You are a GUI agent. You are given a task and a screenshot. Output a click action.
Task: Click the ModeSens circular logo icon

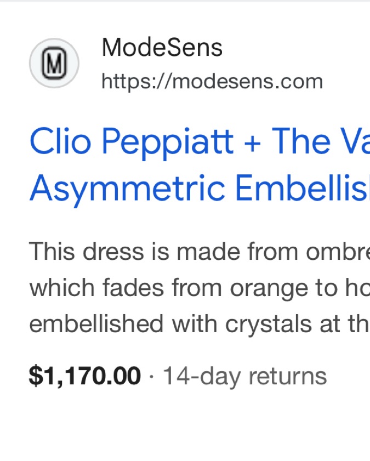point(54,63)
